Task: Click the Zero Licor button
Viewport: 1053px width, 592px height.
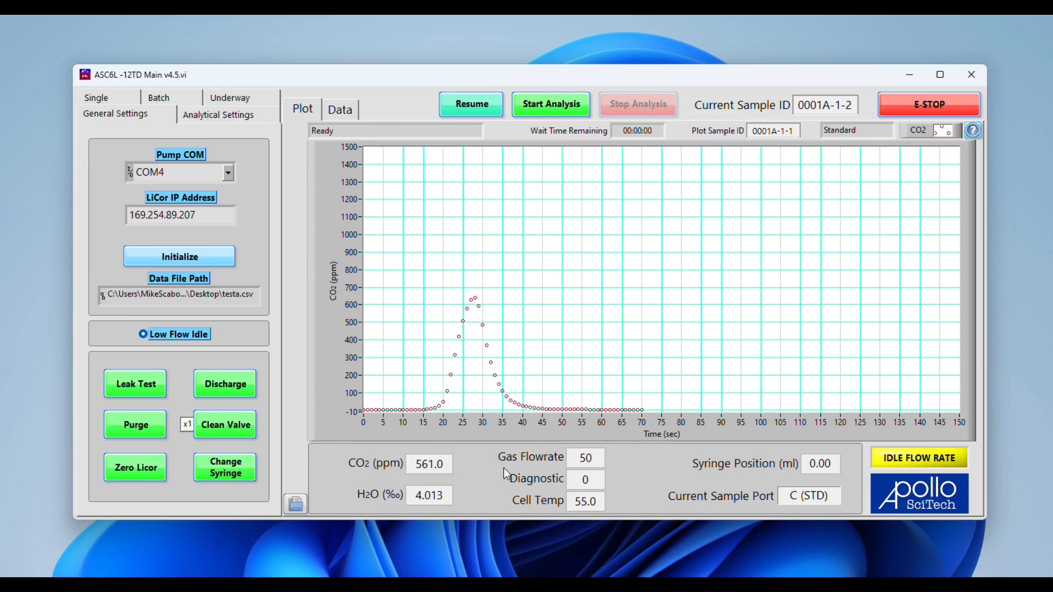Action: click(x=135, y=468)
